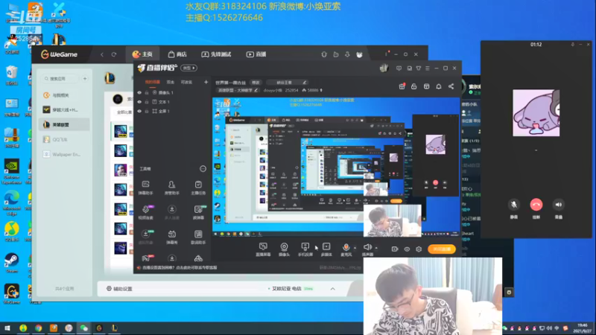Go back with WeGame back arrow

[102, 54]
